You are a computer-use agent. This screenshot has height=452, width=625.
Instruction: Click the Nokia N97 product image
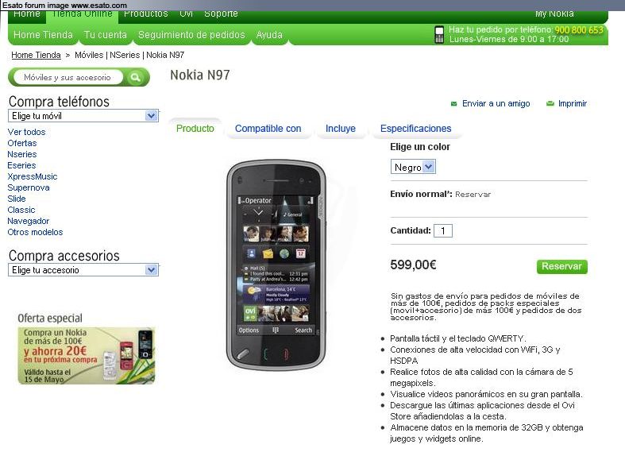(x=276, y=265)
